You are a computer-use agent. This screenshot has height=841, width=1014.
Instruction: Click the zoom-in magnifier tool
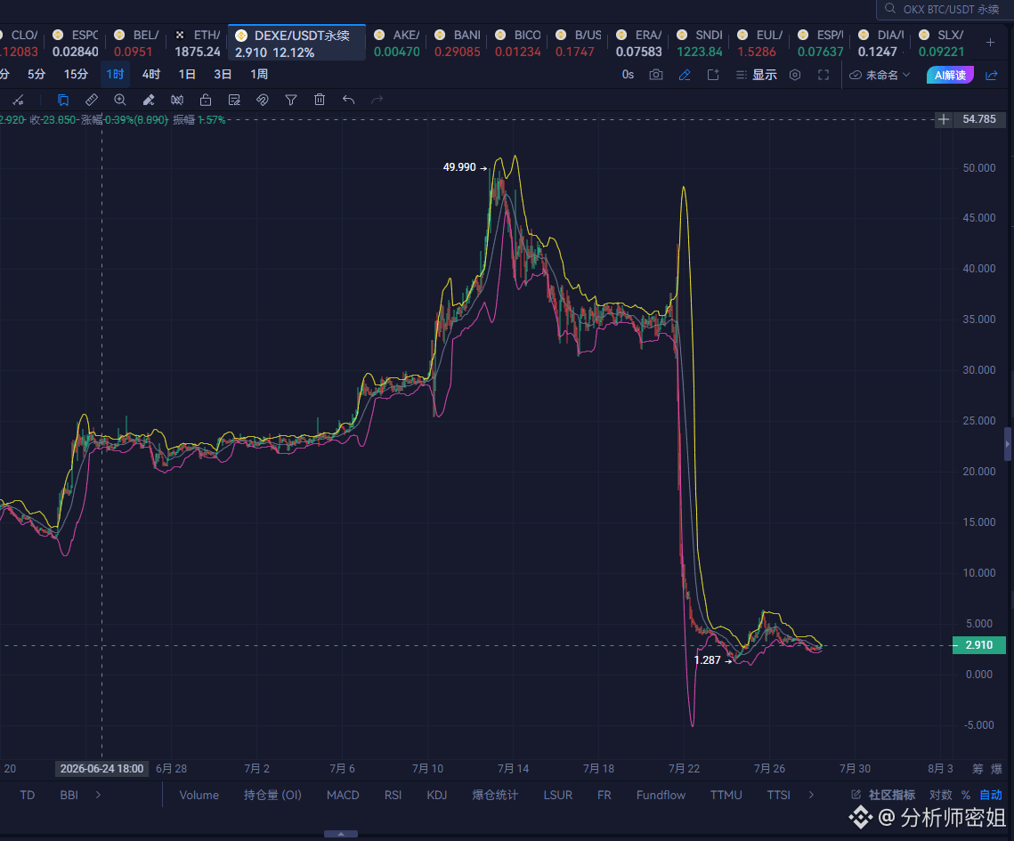point(119,100)
